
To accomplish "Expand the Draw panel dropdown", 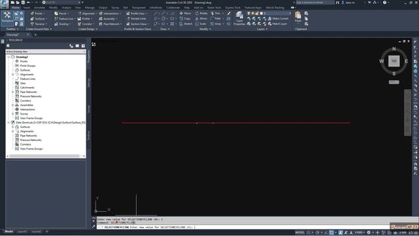I will (x=165, y=29).
